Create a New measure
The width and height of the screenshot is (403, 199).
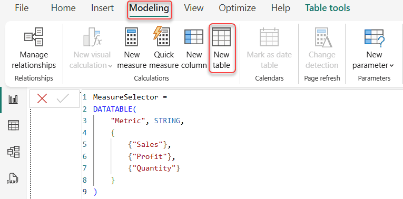(x=132, y=49)
